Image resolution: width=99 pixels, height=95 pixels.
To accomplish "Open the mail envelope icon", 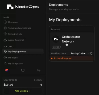I will 23,70.
